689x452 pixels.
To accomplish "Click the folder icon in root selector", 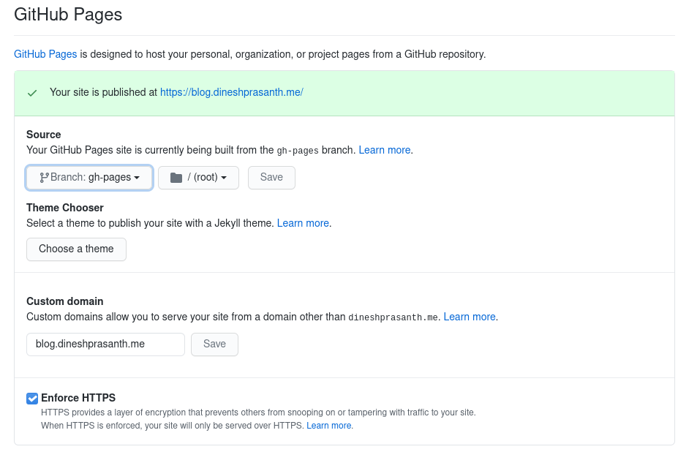I will (176, 177).
